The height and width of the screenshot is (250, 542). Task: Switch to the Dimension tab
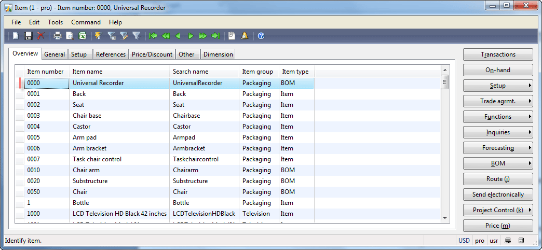(x=218, y=54)
